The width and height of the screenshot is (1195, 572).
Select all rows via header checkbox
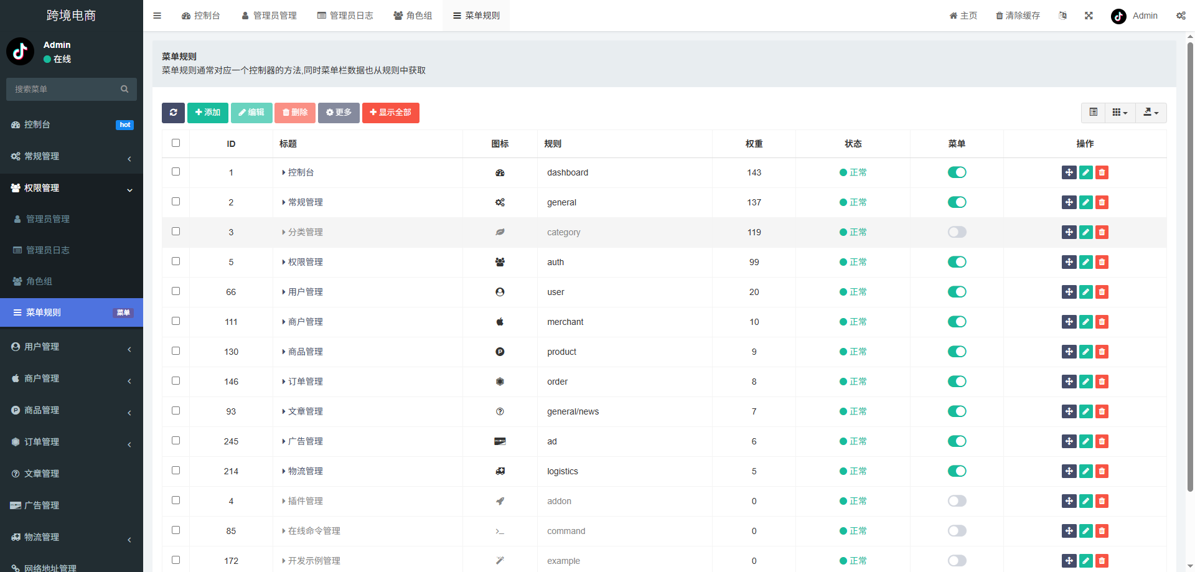pos(176,143)
